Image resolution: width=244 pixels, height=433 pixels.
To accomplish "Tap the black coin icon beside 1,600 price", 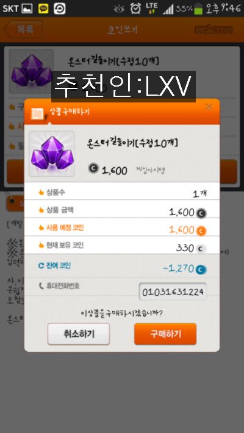I will click(x=93, y=168).
